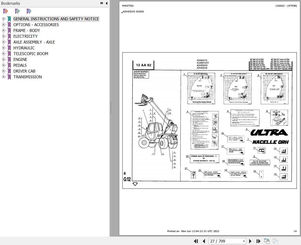Click bookmark icon beside OPTIONS - ACCESSORIES

click(x=9, y=25)
